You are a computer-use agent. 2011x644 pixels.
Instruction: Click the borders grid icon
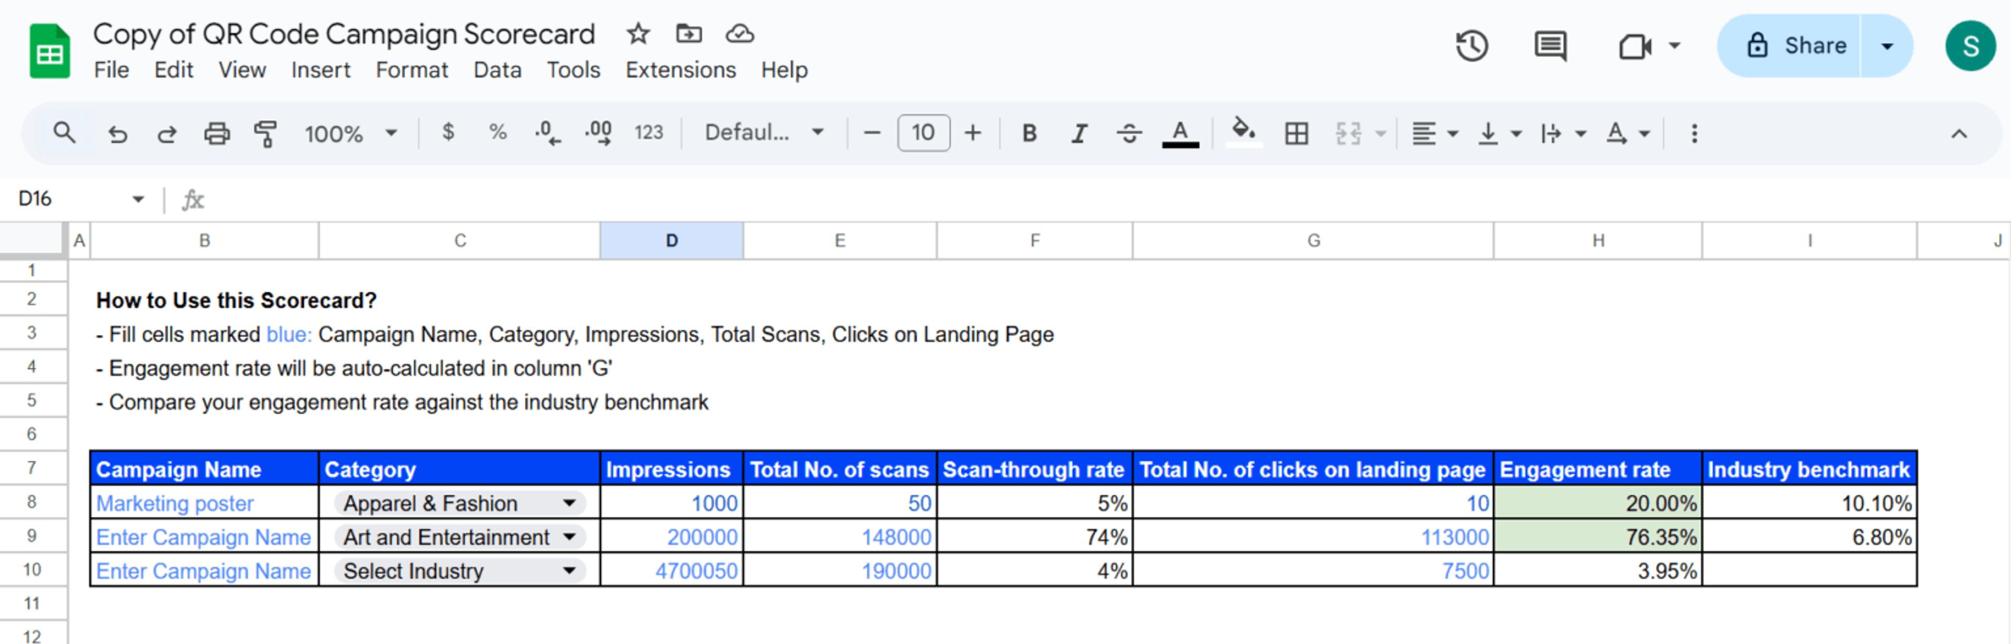(x=1296, y=134)
